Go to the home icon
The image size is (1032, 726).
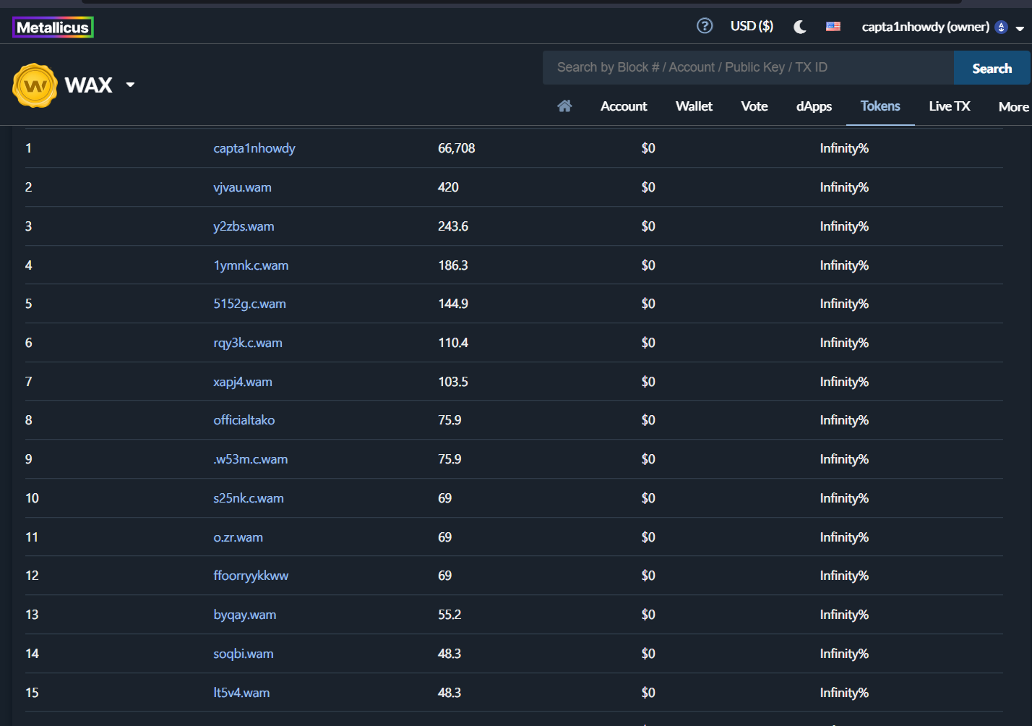564,106
